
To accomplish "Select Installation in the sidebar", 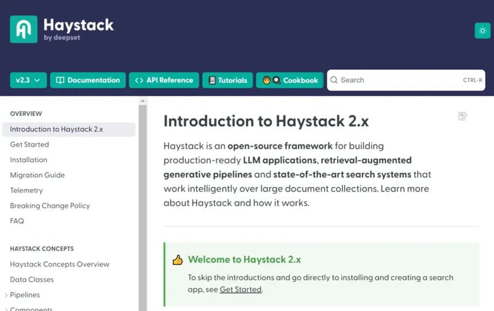I will pyautogui.click(x=29, y=160).
